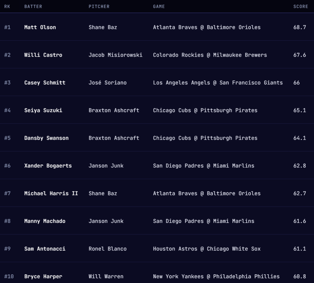Click the BATTER column header
Screen dimensions: 314x283
click(33, 6)
